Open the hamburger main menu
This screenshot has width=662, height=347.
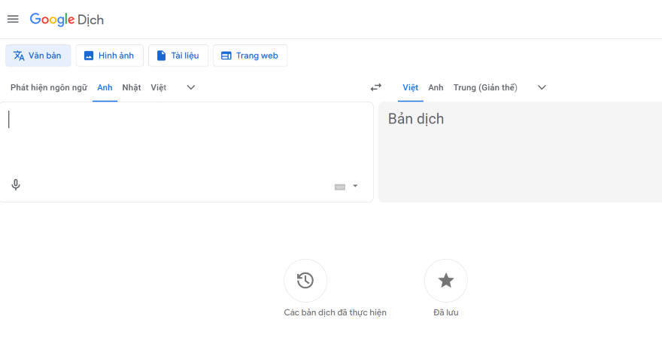tap(13, 19)
